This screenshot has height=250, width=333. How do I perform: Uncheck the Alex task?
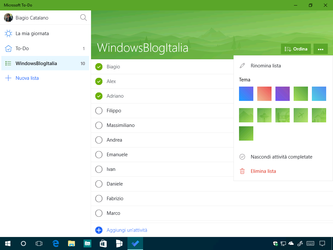click(99, 81)
